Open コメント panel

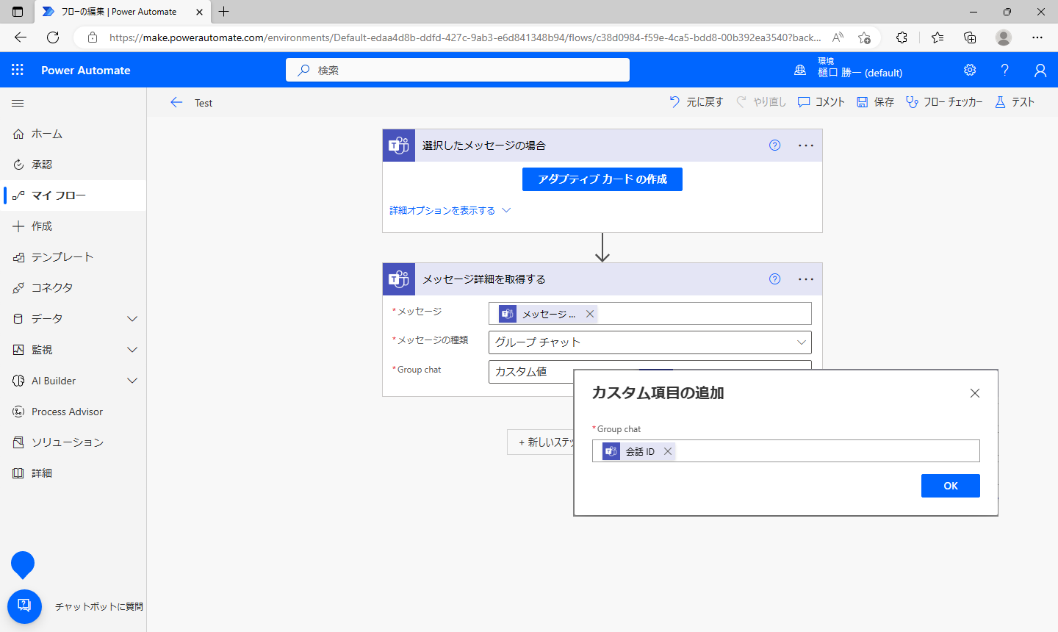[821, 102]
